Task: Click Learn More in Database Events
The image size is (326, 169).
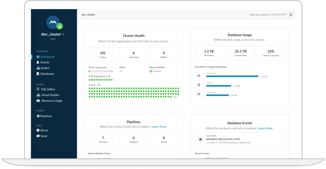Action: [x=265, y=128]
